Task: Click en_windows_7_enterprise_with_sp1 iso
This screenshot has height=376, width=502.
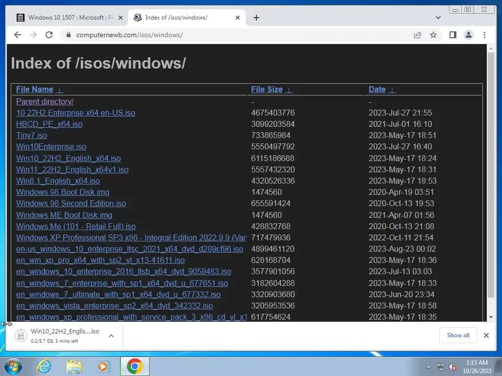Action: (122, 283)
